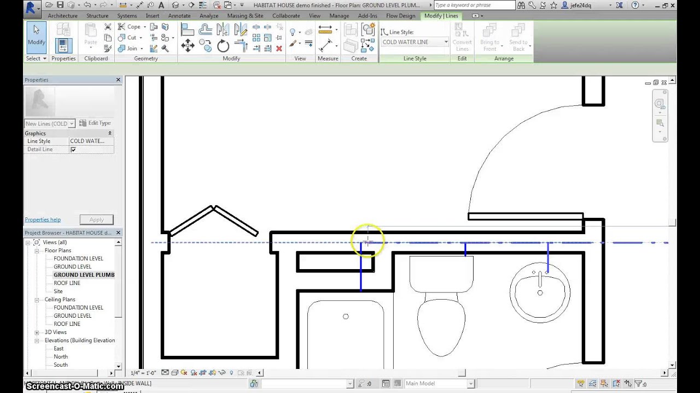Click the Edit Type button
The height and width of the screenshot is (393, 700).
pyautogui.click(x=95, y=123)
